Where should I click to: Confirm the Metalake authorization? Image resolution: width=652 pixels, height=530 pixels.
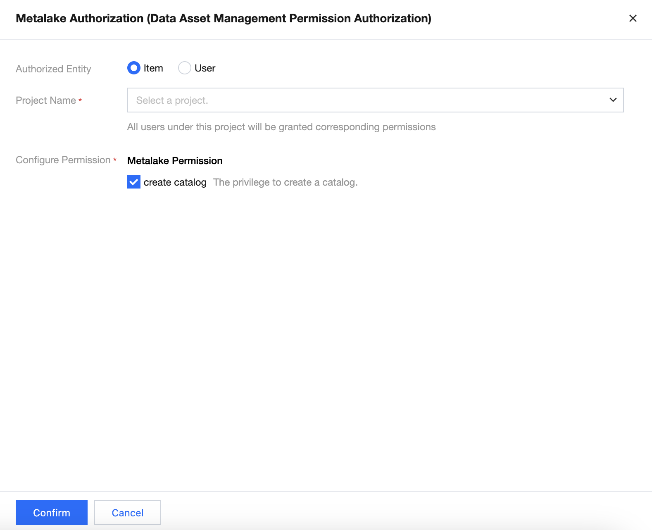(x=52, y=513)
